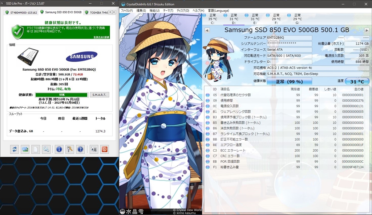Click the interface field showing Serial ATA

[x=289, y=50]
